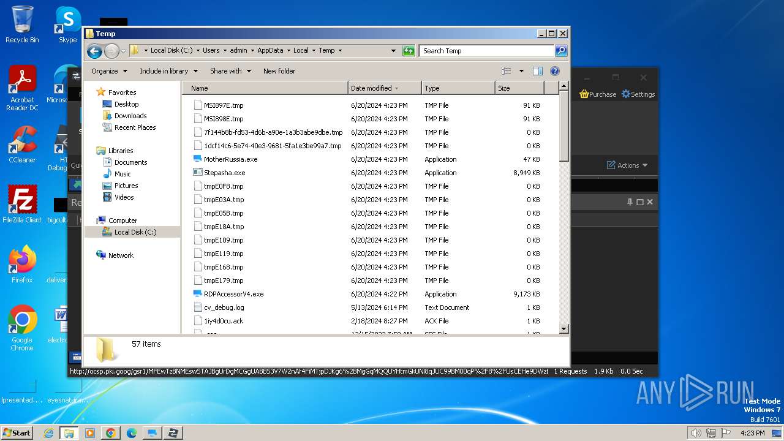Show the preview pane icon
This screenshot has width=784, height=441.
[x=537, y=71]
